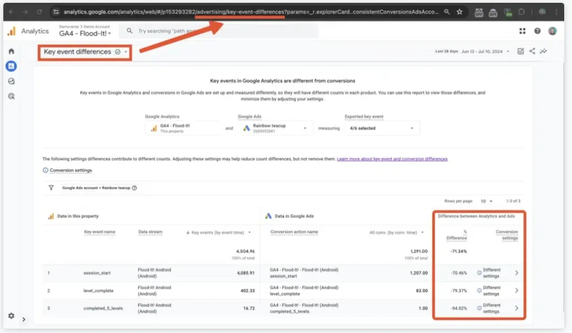Click the Google Analytics logo
The height and width of the screenshot is (333, 572).
[x=12, y=31]
